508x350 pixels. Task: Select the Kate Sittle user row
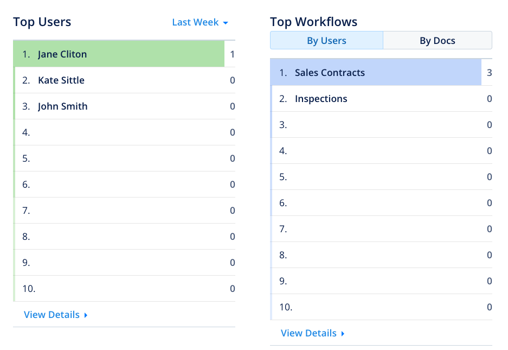(61, 80)
